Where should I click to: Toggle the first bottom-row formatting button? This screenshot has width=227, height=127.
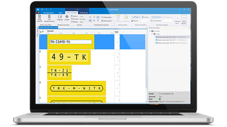pos(90,21)
